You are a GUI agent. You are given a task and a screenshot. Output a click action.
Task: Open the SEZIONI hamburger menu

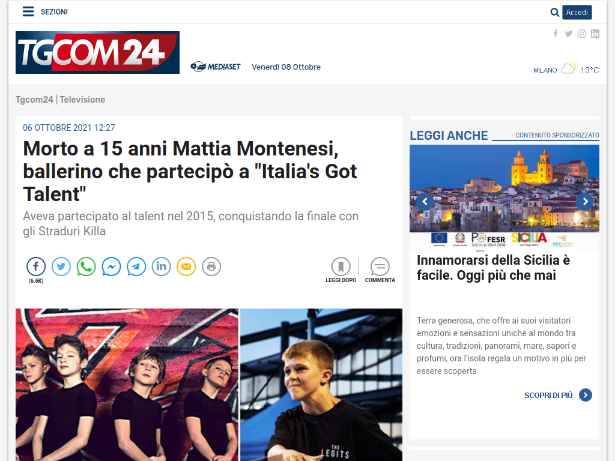tap(28, 12)
